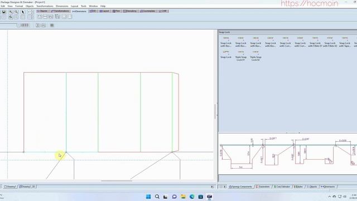Switch to the Diemaking toolbar tab
This screenshot has width=357, height=201.
(x=130, y=11)
